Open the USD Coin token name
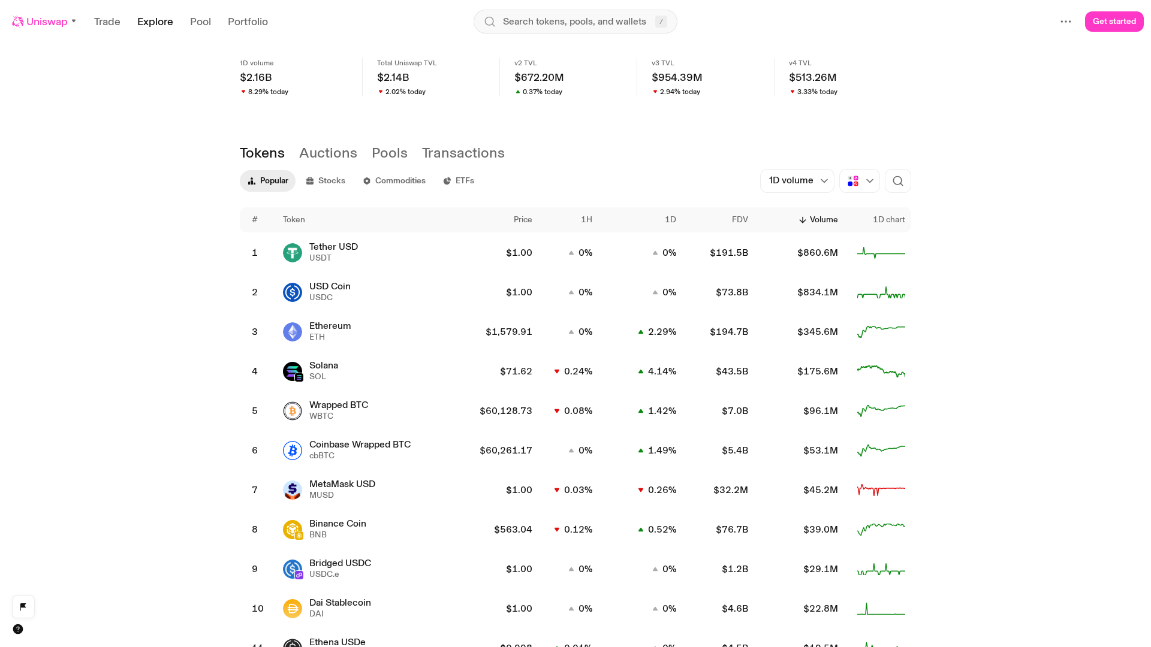This screenshot has width=1151, height=647. click(x=330, y=286)
